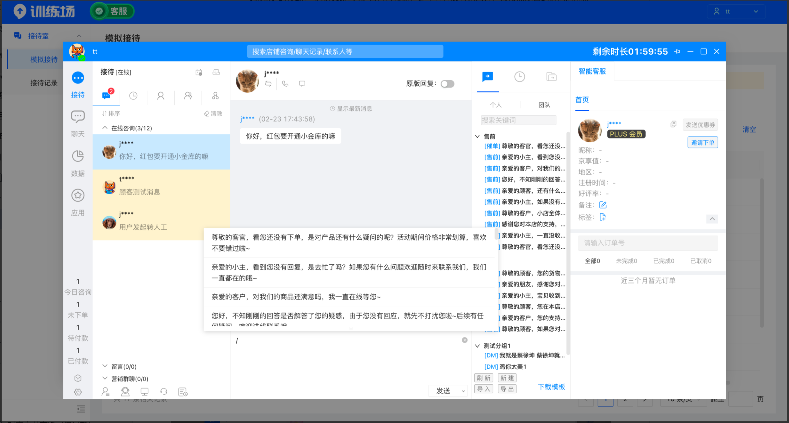
Task: Select the history clock tab in right panel
Action: [x=519, y=77]
